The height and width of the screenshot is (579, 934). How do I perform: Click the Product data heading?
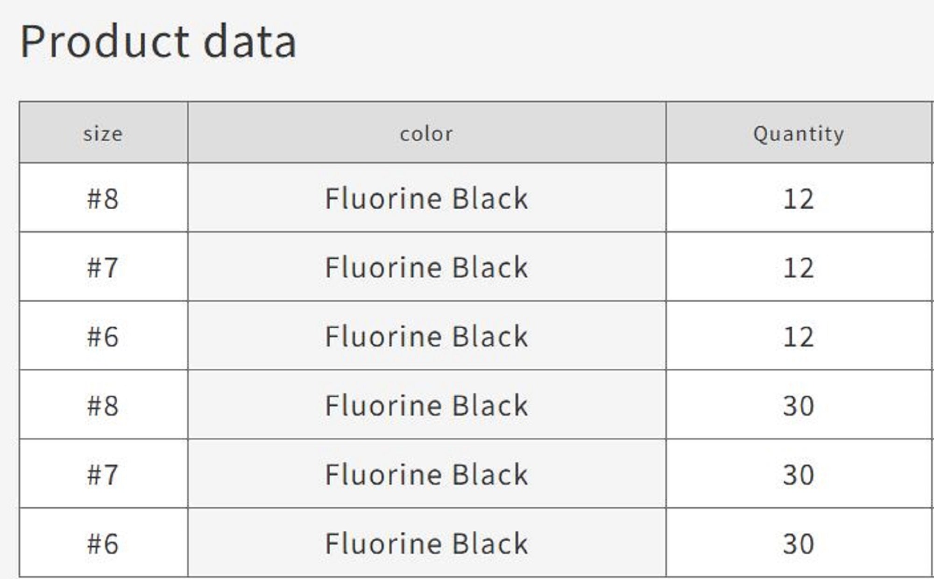click(x=158, y=42)
